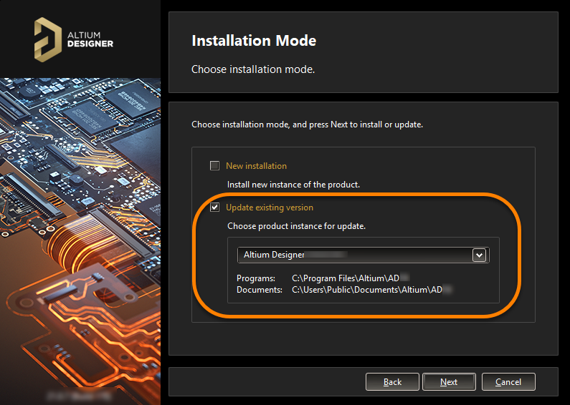The image size is (570, 405).
Task: Click 'Install new instance of the product' description
Action: (x=293, y=185)
